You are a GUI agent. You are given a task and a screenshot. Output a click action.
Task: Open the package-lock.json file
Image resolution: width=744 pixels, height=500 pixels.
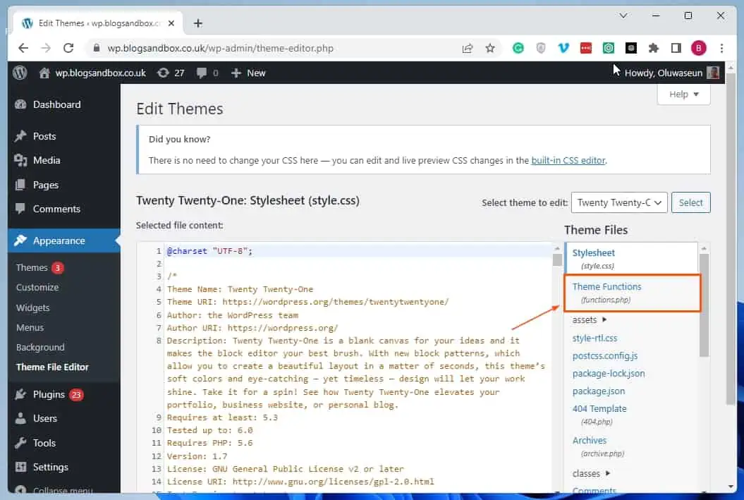609,373
